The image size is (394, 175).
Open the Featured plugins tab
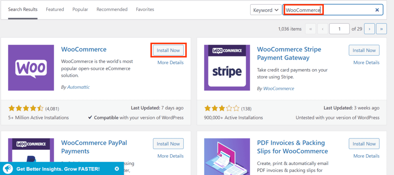pyautogui.click(x=55, y=10)
